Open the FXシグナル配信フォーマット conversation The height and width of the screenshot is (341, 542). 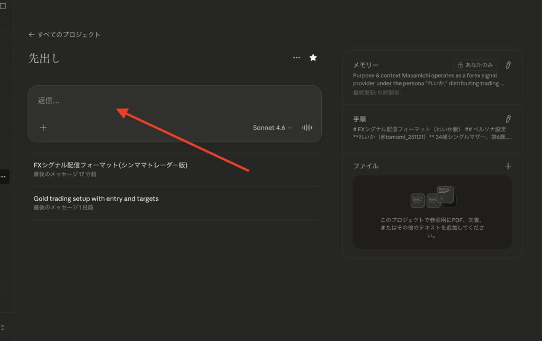pyautogui.click(x=110, y=165)
